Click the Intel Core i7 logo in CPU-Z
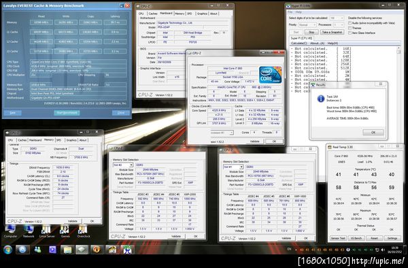 coord(271,75)
